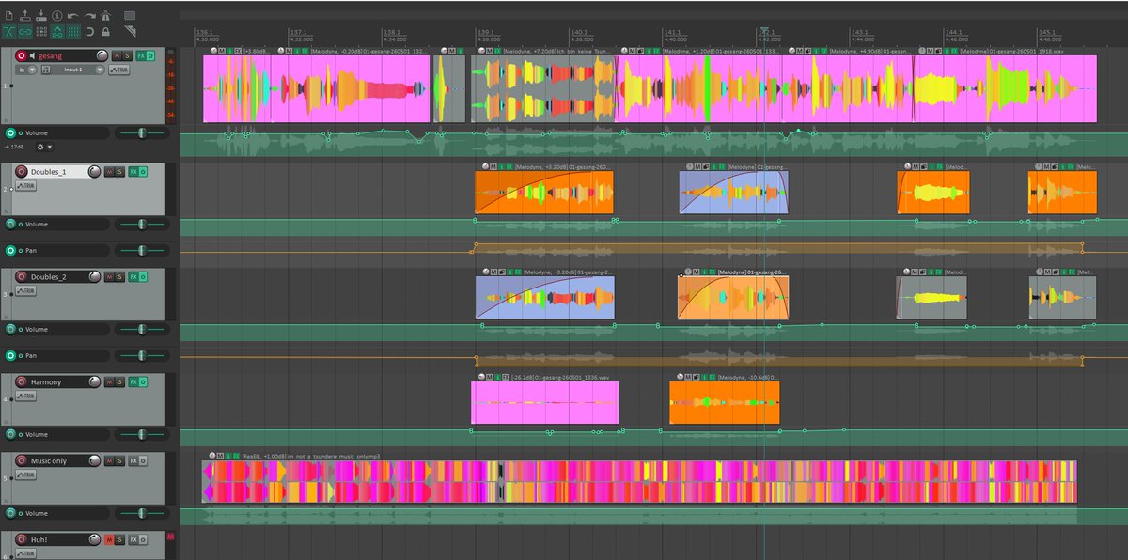Open gesang TRIM envelope button
The width and height of the screenshot is (1128, 560).
[x=119, y=70]
